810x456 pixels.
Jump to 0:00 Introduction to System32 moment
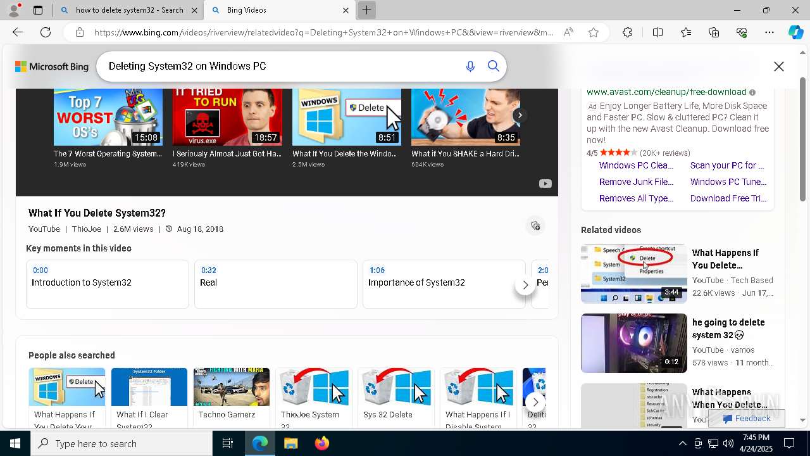click(x=108, y=284)
